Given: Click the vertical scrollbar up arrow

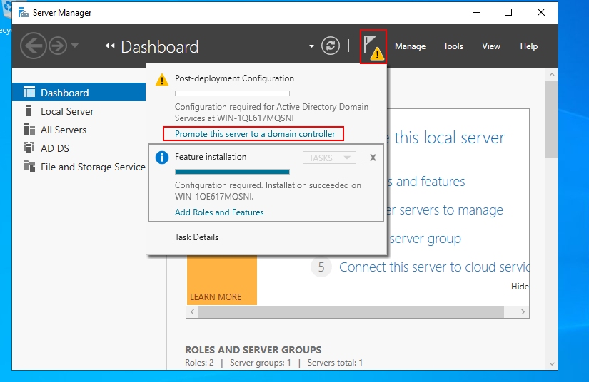Looking at the screenshot, I should (552, 75).
